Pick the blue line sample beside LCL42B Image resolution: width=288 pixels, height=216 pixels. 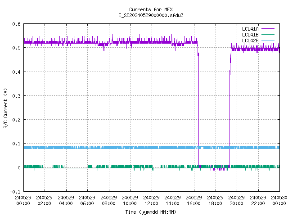pos(268,40)
